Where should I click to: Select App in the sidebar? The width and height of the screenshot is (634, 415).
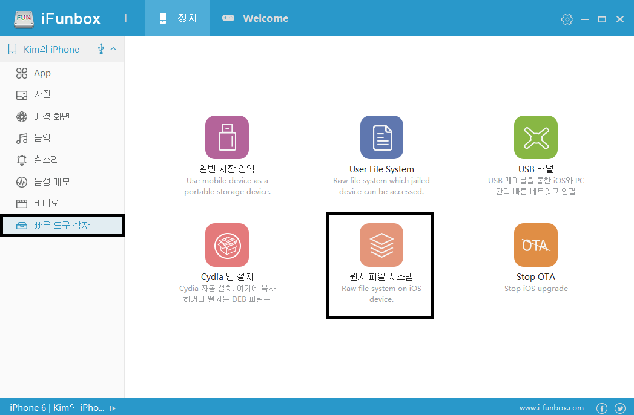coord(62,73)
